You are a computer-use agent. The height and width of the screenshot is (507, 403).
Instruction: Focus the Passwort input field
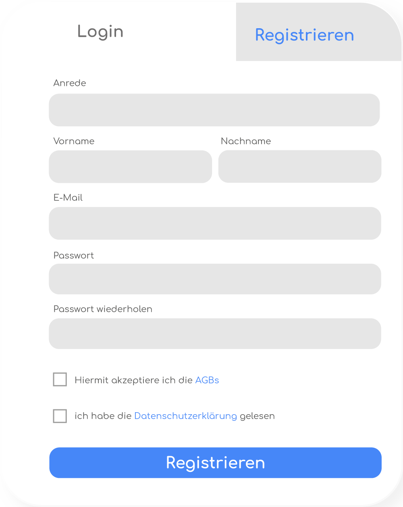(215, 279)
